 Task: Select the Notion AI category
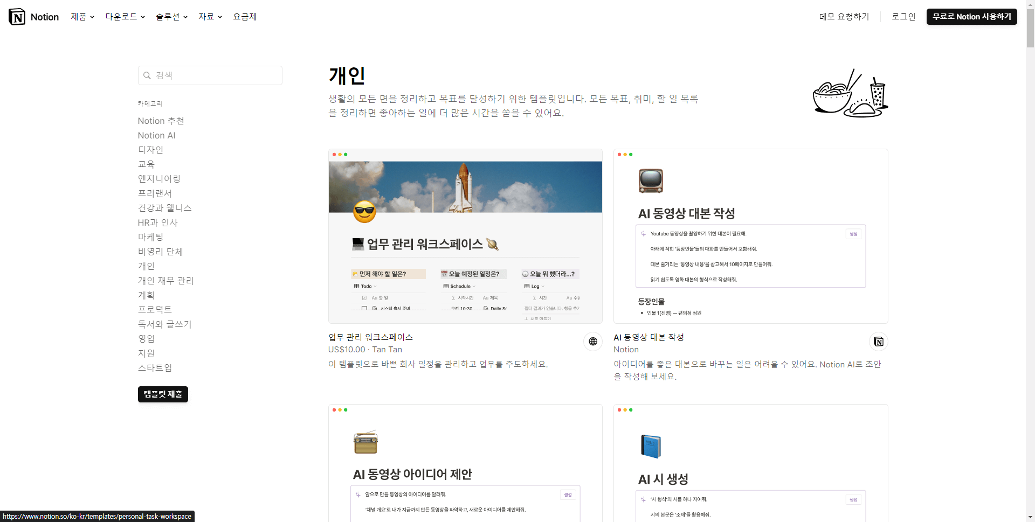(156, 135)
